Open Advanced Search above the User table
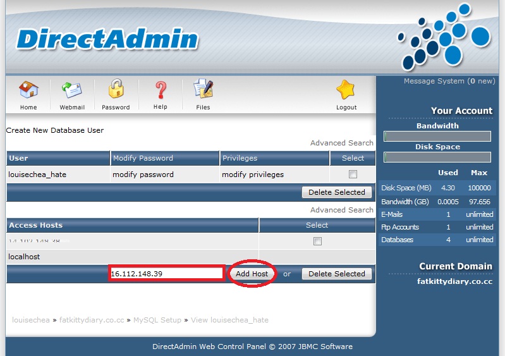 (342, 143)
